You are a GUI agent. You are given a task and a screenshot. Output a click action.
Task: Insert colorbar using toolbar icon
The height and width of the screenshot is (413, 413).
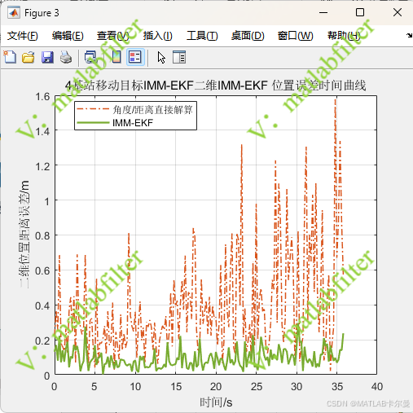click(x=116, y=57)
